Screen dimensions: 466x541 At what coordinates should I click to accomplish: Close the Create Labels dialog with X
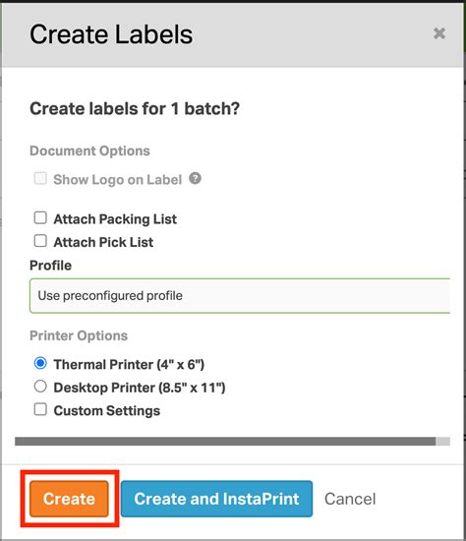point(439,33)
